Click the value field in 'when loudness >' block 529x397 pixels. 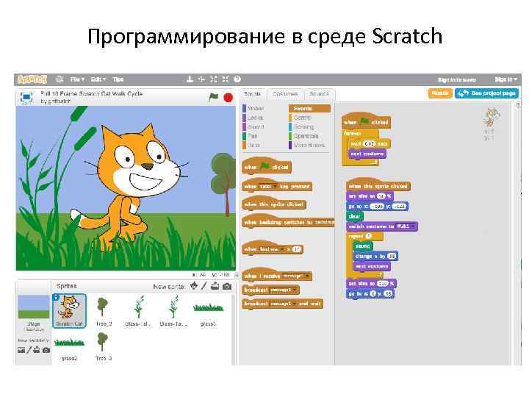[x=296, y=249]
